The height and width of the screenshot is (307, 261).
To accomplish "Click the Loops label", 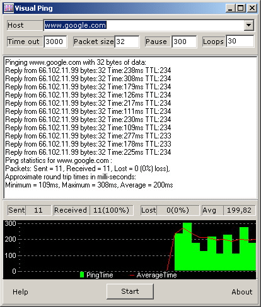I will 213,42.
